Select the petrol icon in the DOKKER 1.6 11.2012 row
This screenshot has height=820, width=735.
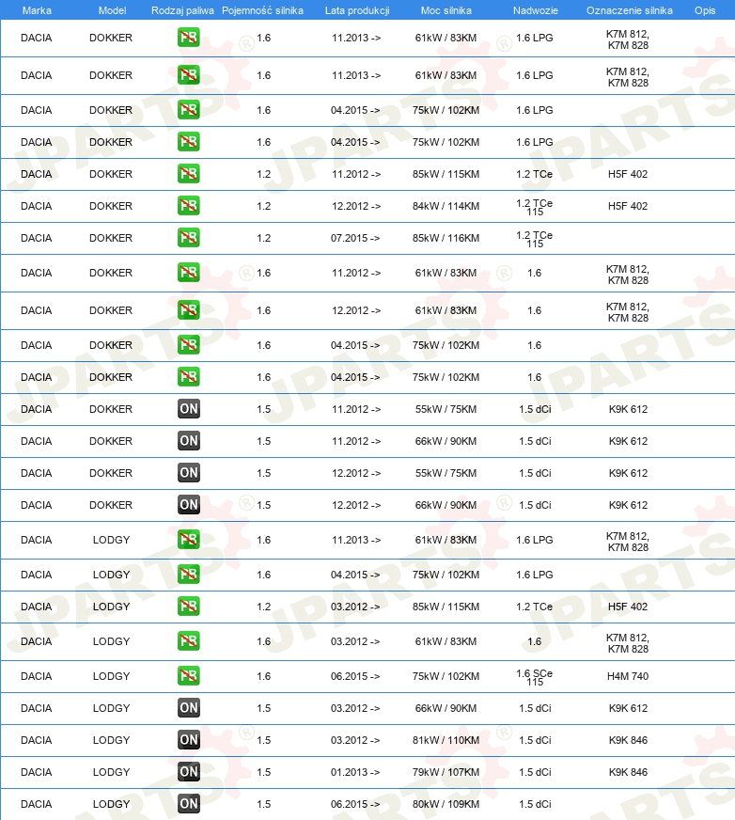tap(188, 273)
